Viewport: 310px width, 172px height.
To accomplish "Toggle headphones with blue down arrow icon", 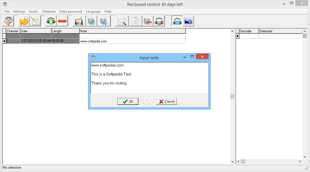I will [x=177, y=21].
